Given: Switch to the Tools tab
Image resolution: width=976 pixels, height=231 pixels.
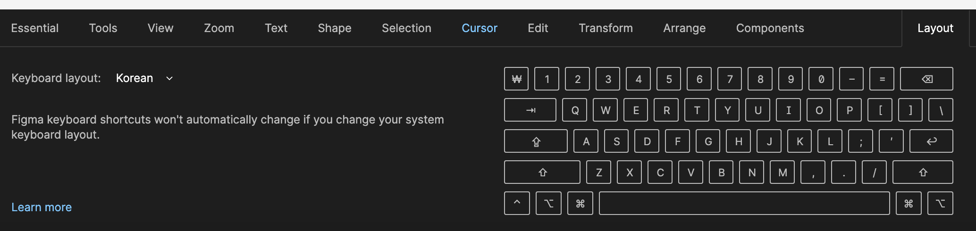Looking at the screenshot, I should pyautogui.click(x=103, y=28).
